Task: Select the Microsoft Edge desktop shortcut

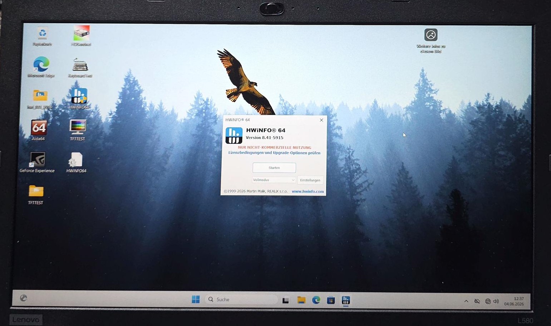Action: [41, 67]
